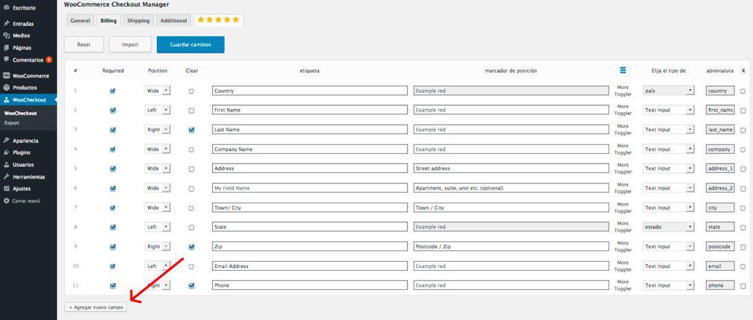Uncheck Clear checkbox for Last Name row
753x320 pixels.
pos(192,130)
